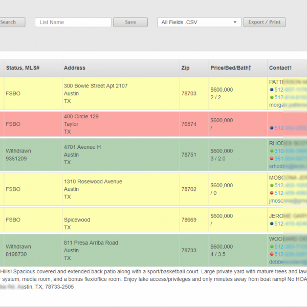Click the green dot in the Patterson contact
This screenshot has width=307, height=307.
pos(271,97)
